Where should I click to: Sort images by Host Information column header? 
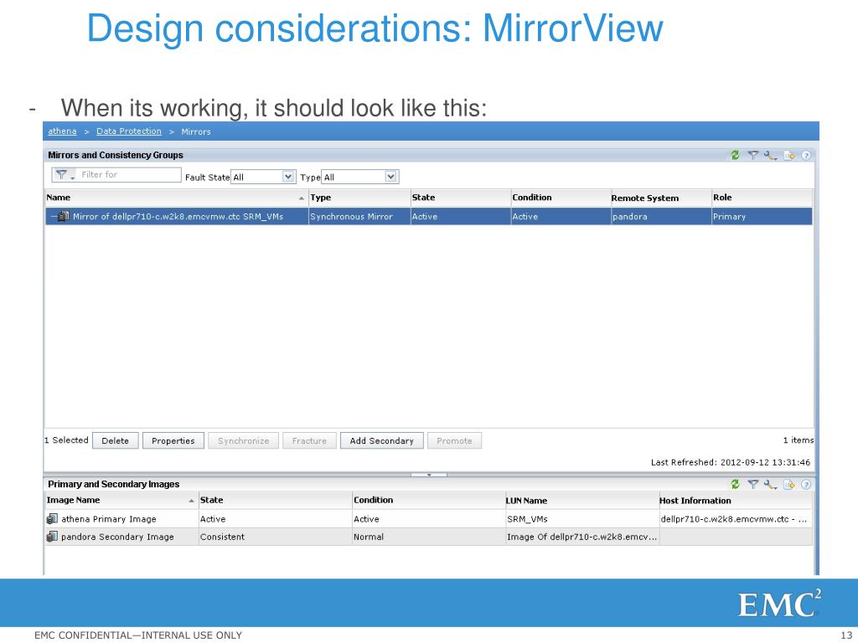pyautogui.click(x=736, y=501)
